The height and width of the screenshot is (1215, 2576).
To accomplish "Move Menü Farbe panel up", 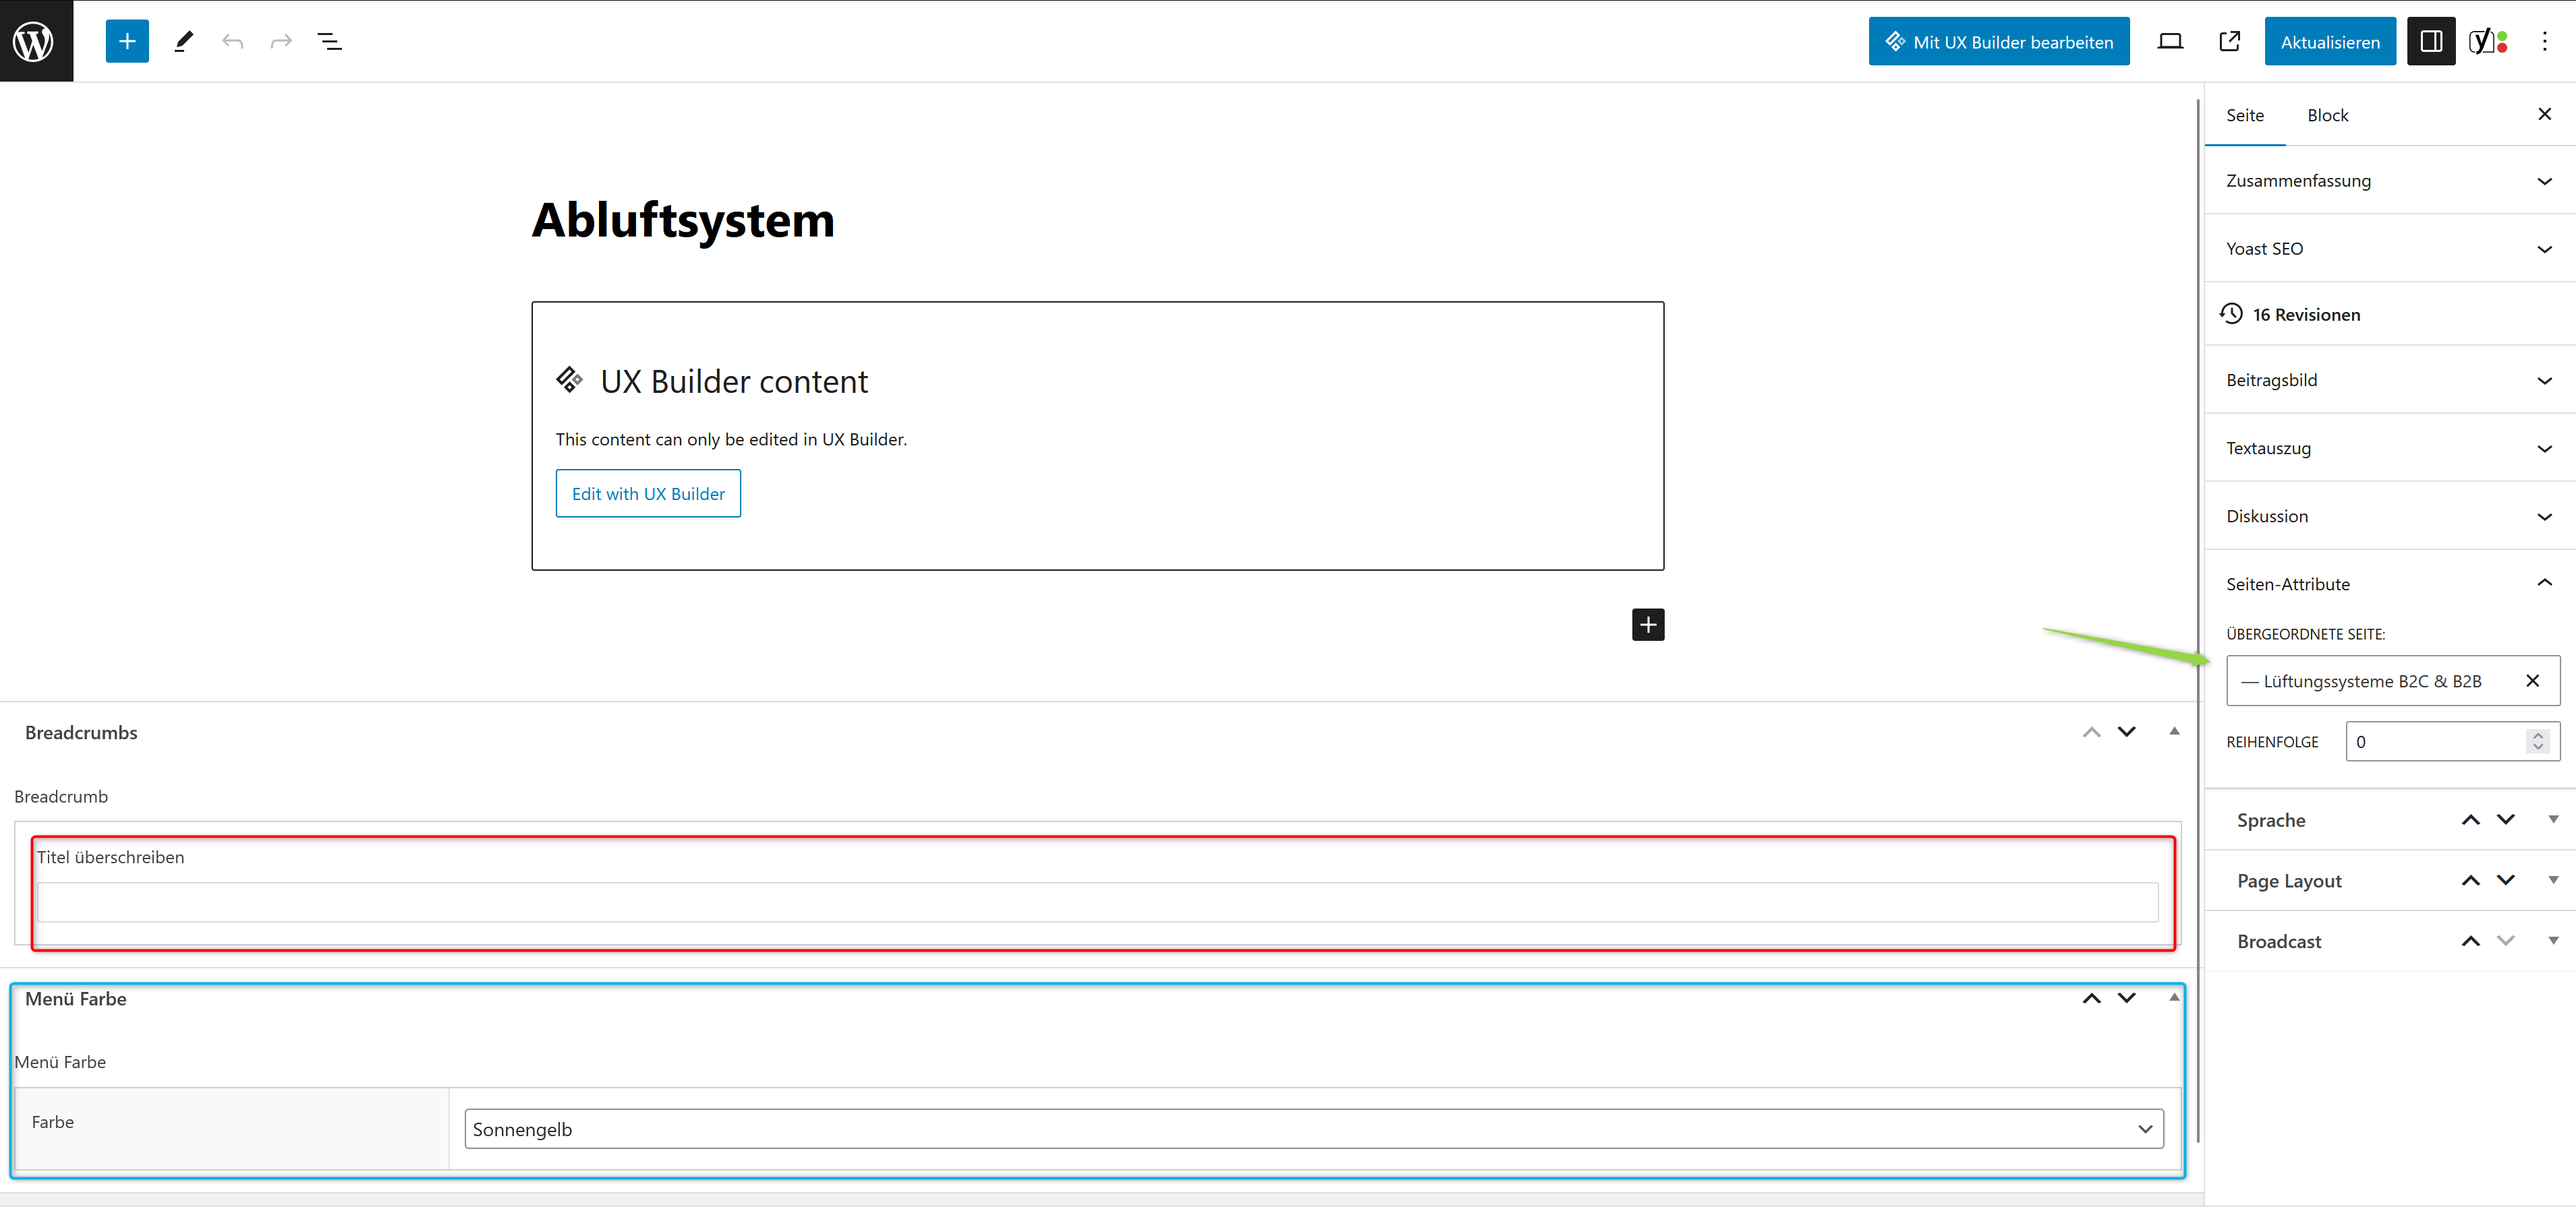I will [x=2091, y=999].
